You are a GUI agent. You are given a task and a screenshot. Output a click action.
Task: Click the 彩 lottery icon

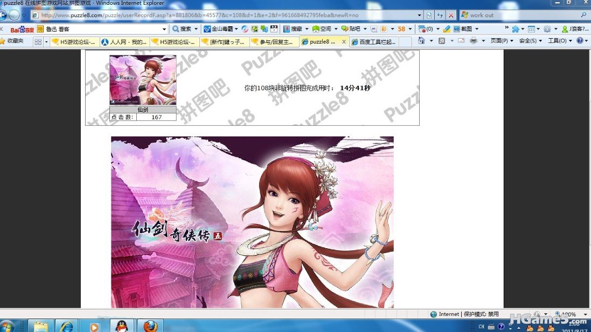(x=384, y=28)
